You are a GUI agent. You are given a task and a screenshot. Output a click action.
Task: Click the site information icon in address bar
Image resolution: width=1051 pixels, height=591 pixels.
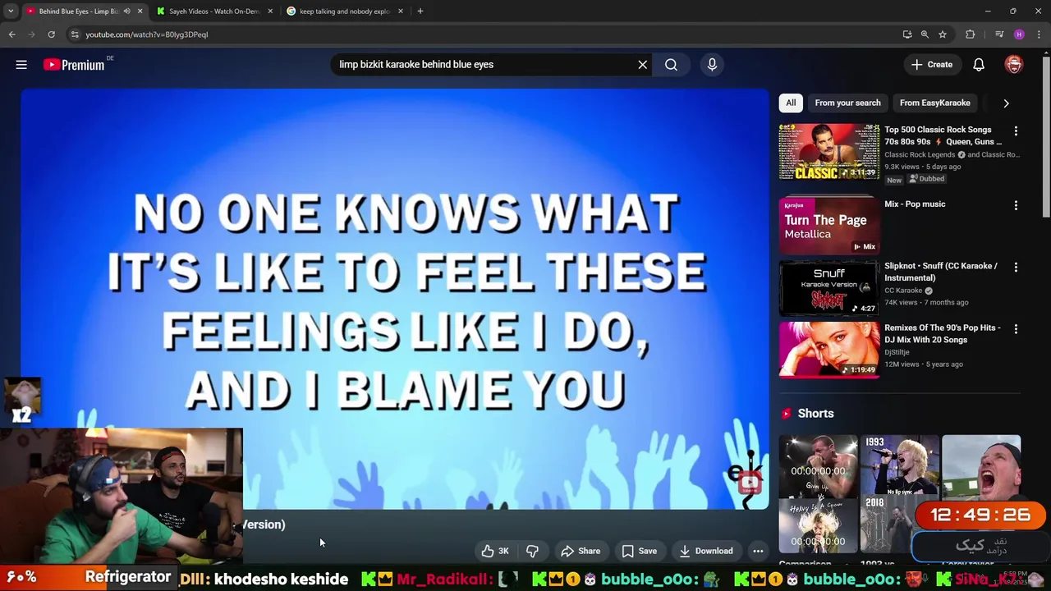coord(74,34)
